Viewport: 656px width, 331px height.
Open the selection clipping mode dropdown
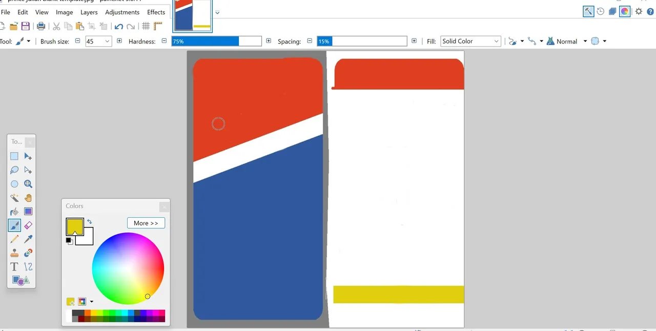pos(599,41)
